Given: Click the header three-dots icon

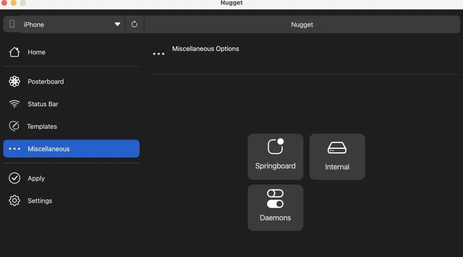Looking at the screenshot, I should [159, 54].
